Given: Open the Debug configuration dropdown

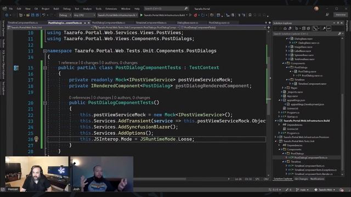Looking at the screenshot, I should click(x=65, y=15).
